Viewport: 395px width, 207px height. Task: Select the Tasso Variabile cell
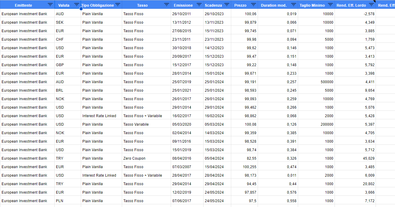click(136, 124)
